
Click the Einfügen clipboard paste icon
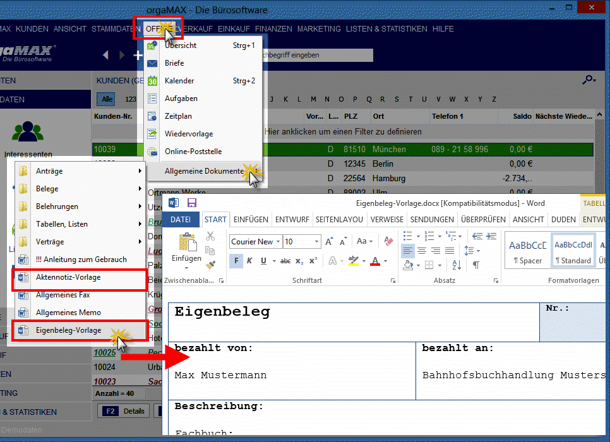(x=187, y=242)
